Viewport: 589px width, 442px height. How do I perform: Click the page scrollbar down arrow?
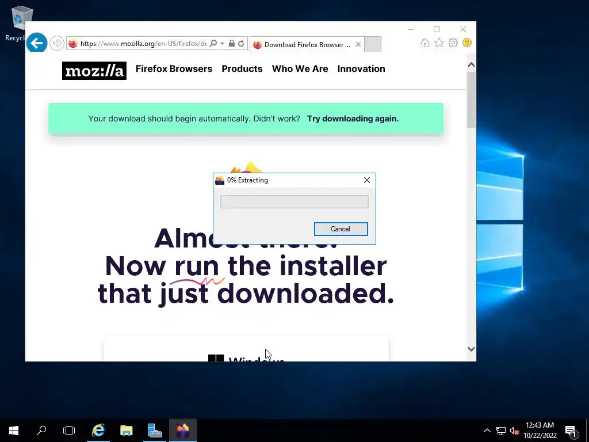472,349
